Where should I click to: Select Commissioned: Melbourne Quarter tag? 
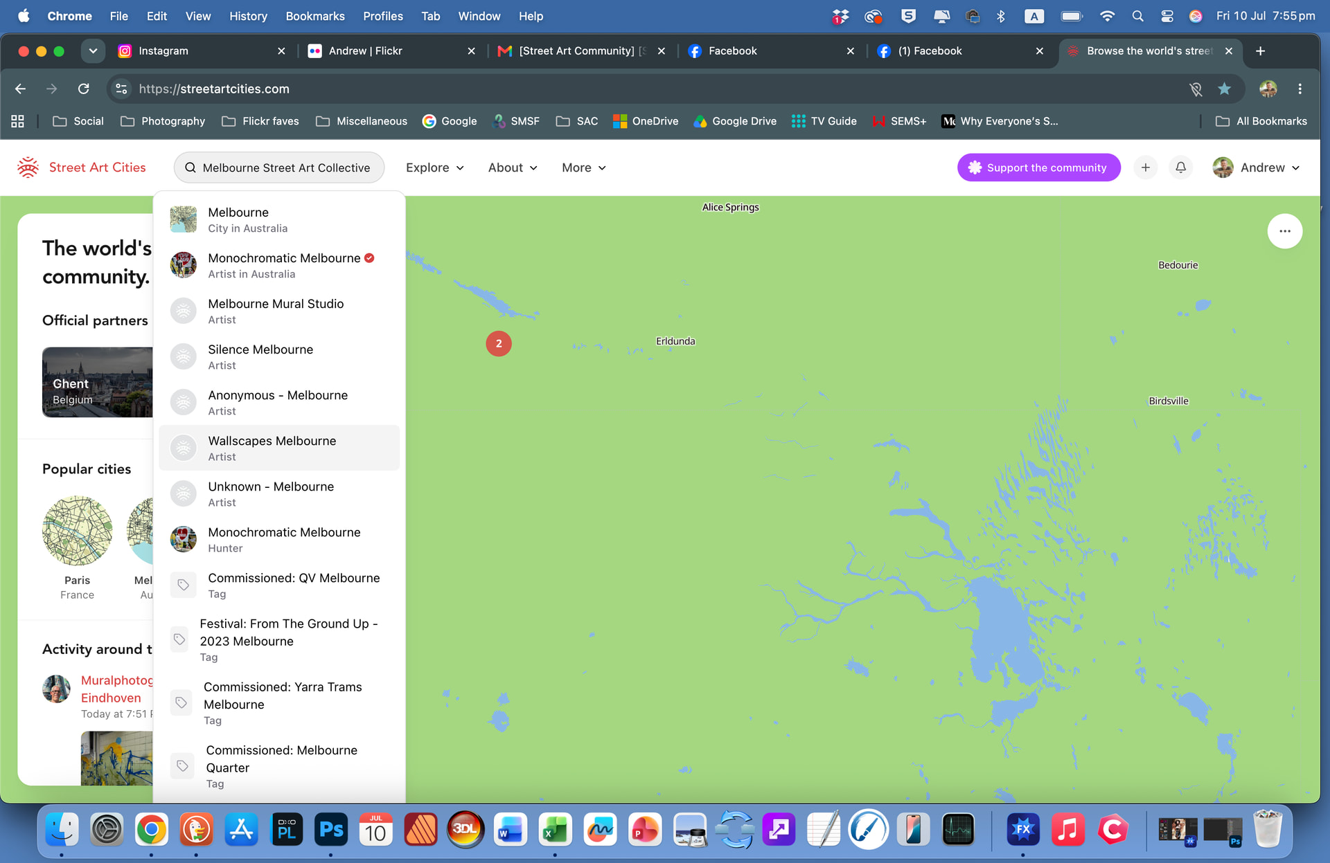point(279,765)
